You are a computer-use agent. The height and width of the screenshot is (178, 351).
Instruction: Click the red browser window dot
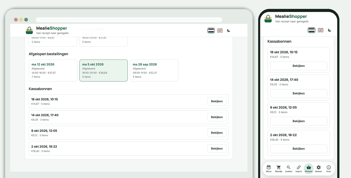point(16,20)
